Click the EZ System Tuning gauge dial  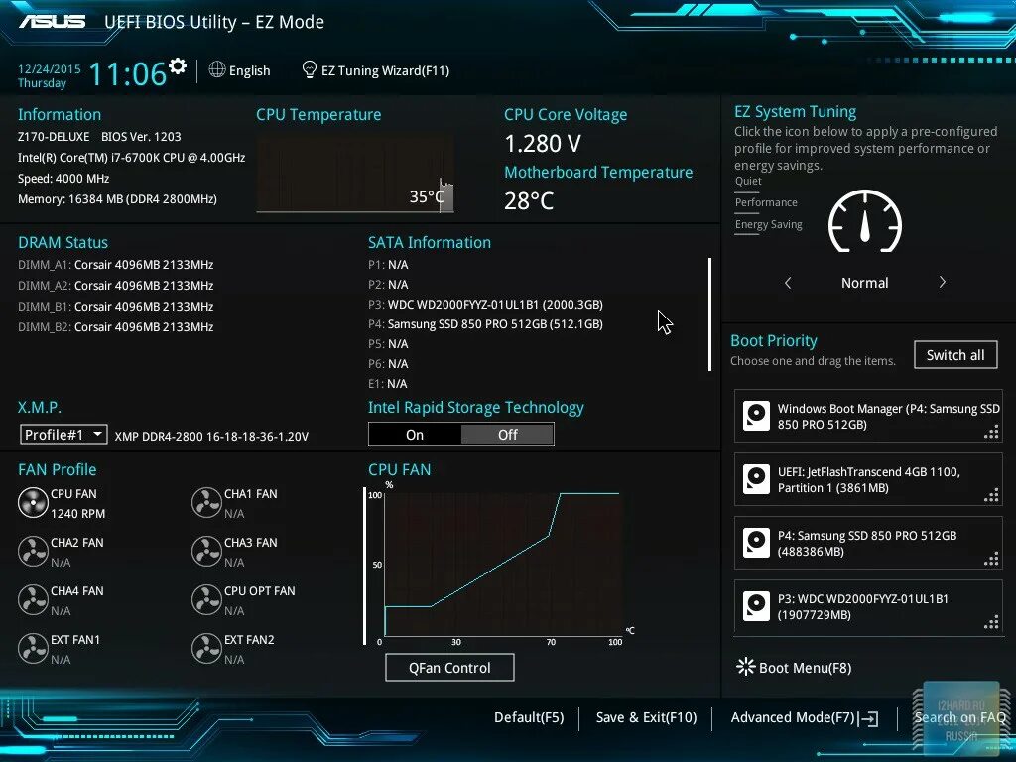tap(865, 221)
